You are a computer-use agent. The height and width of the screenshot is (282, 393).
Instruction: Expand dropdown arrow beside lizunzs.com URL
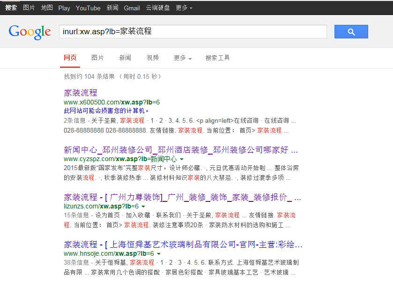click(x=143, y=207)
